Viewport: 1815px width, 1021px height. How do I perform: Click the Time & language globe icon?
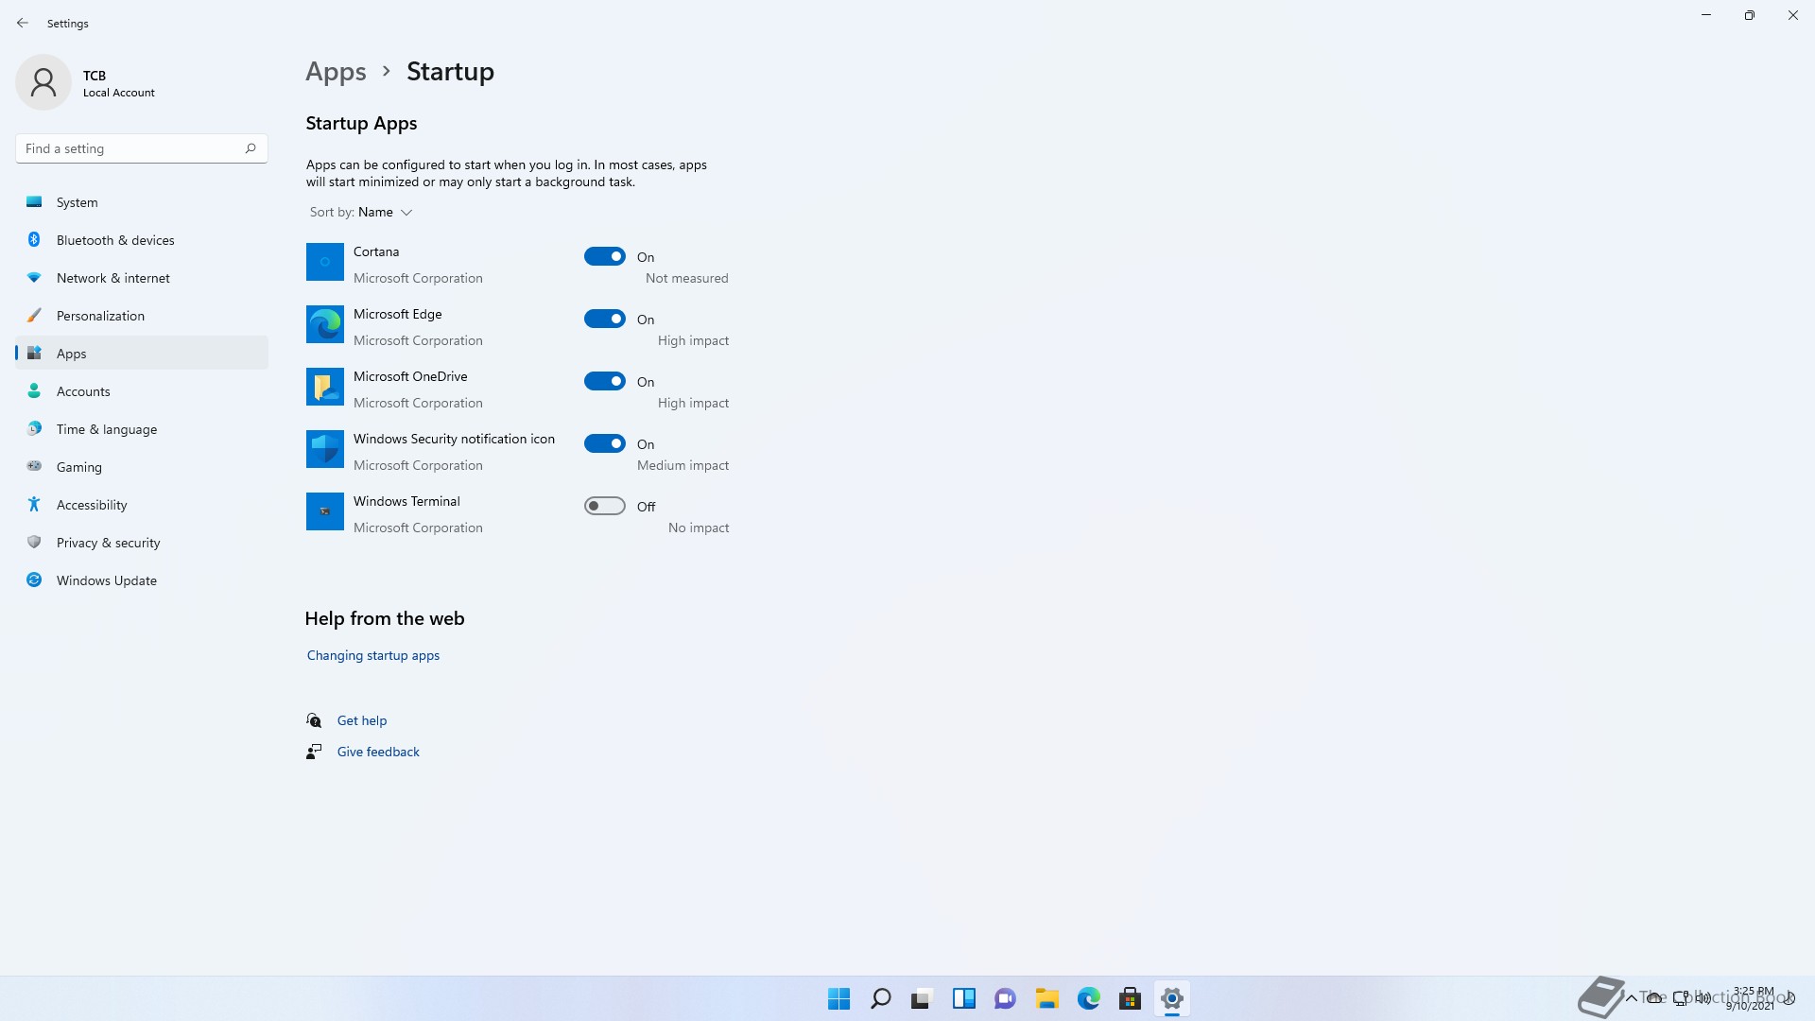tap(34, 429)
